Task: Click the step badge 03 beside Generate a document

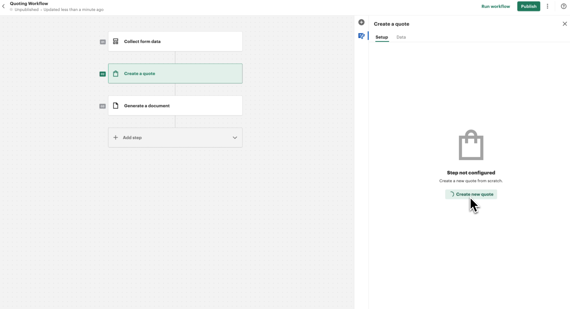Action: pyautogui.click(x=103, y=106)
